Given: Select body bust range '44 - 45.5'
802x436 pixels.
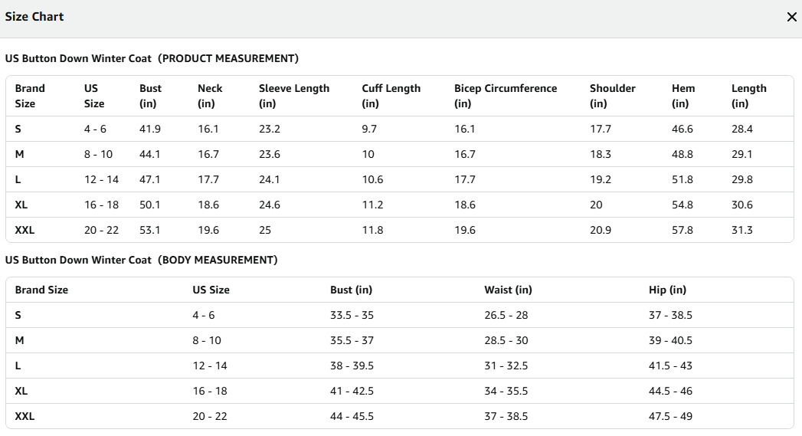Looking at the screenshot, I should click(x=352, y=417).
